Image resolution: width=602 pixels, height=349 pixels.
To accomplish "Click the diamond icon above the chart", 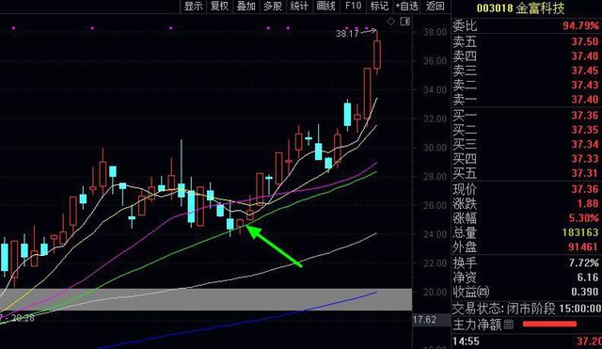I will tap(390, 22).
